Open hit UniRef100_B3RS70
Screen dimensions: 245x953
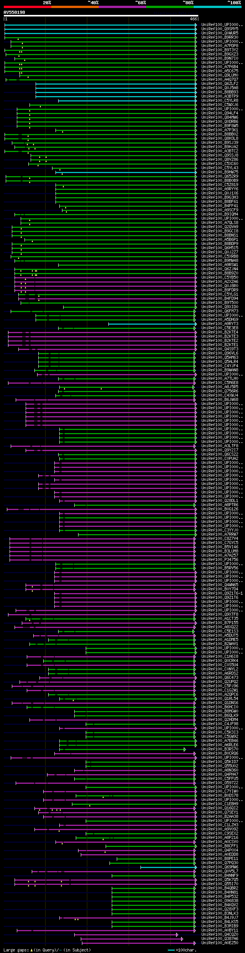pyautogui.click(x=220, y=749)
